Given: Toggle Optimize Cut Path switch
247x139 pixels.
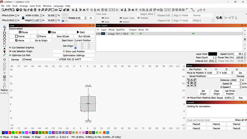Looking at the screenshot, I should coord(10,55).
